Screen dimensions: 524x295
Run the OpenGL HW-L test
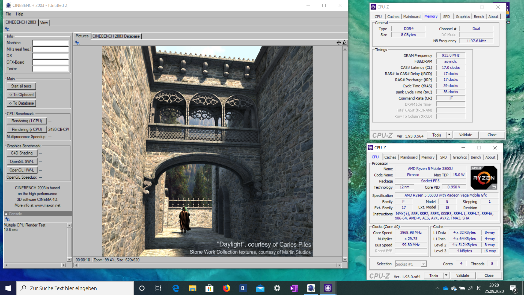(22, 170)
